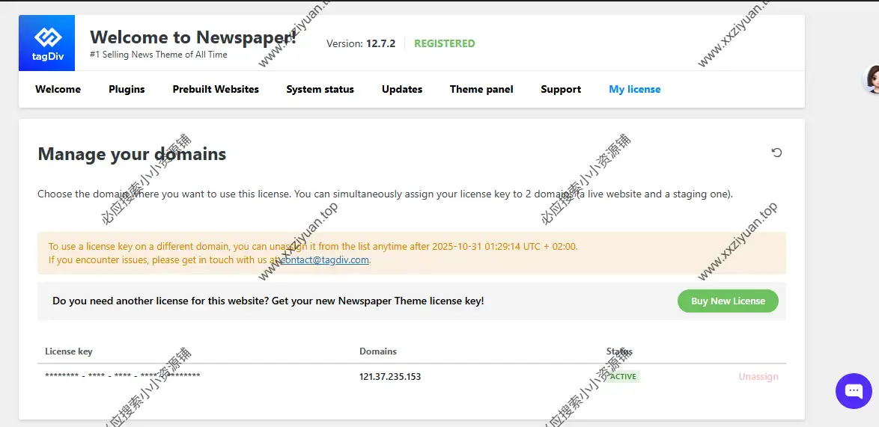
Task: Unassign the license from domain 121.37.235.153
Action: 758,377
